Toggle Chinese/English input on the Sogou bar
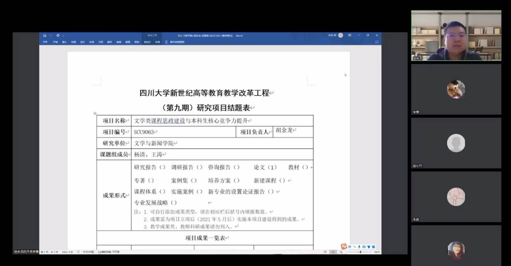The image size is (511, 266). click(x=350, y=246)
